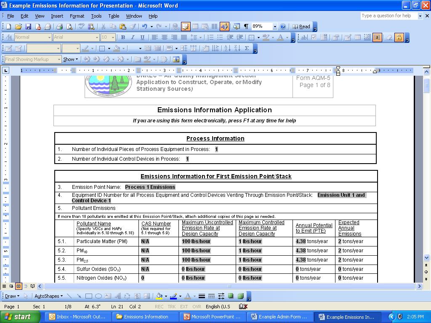Open the Show dropdown on Reviewing toolbar
The image size is (431, 323).
click(71, 59)
